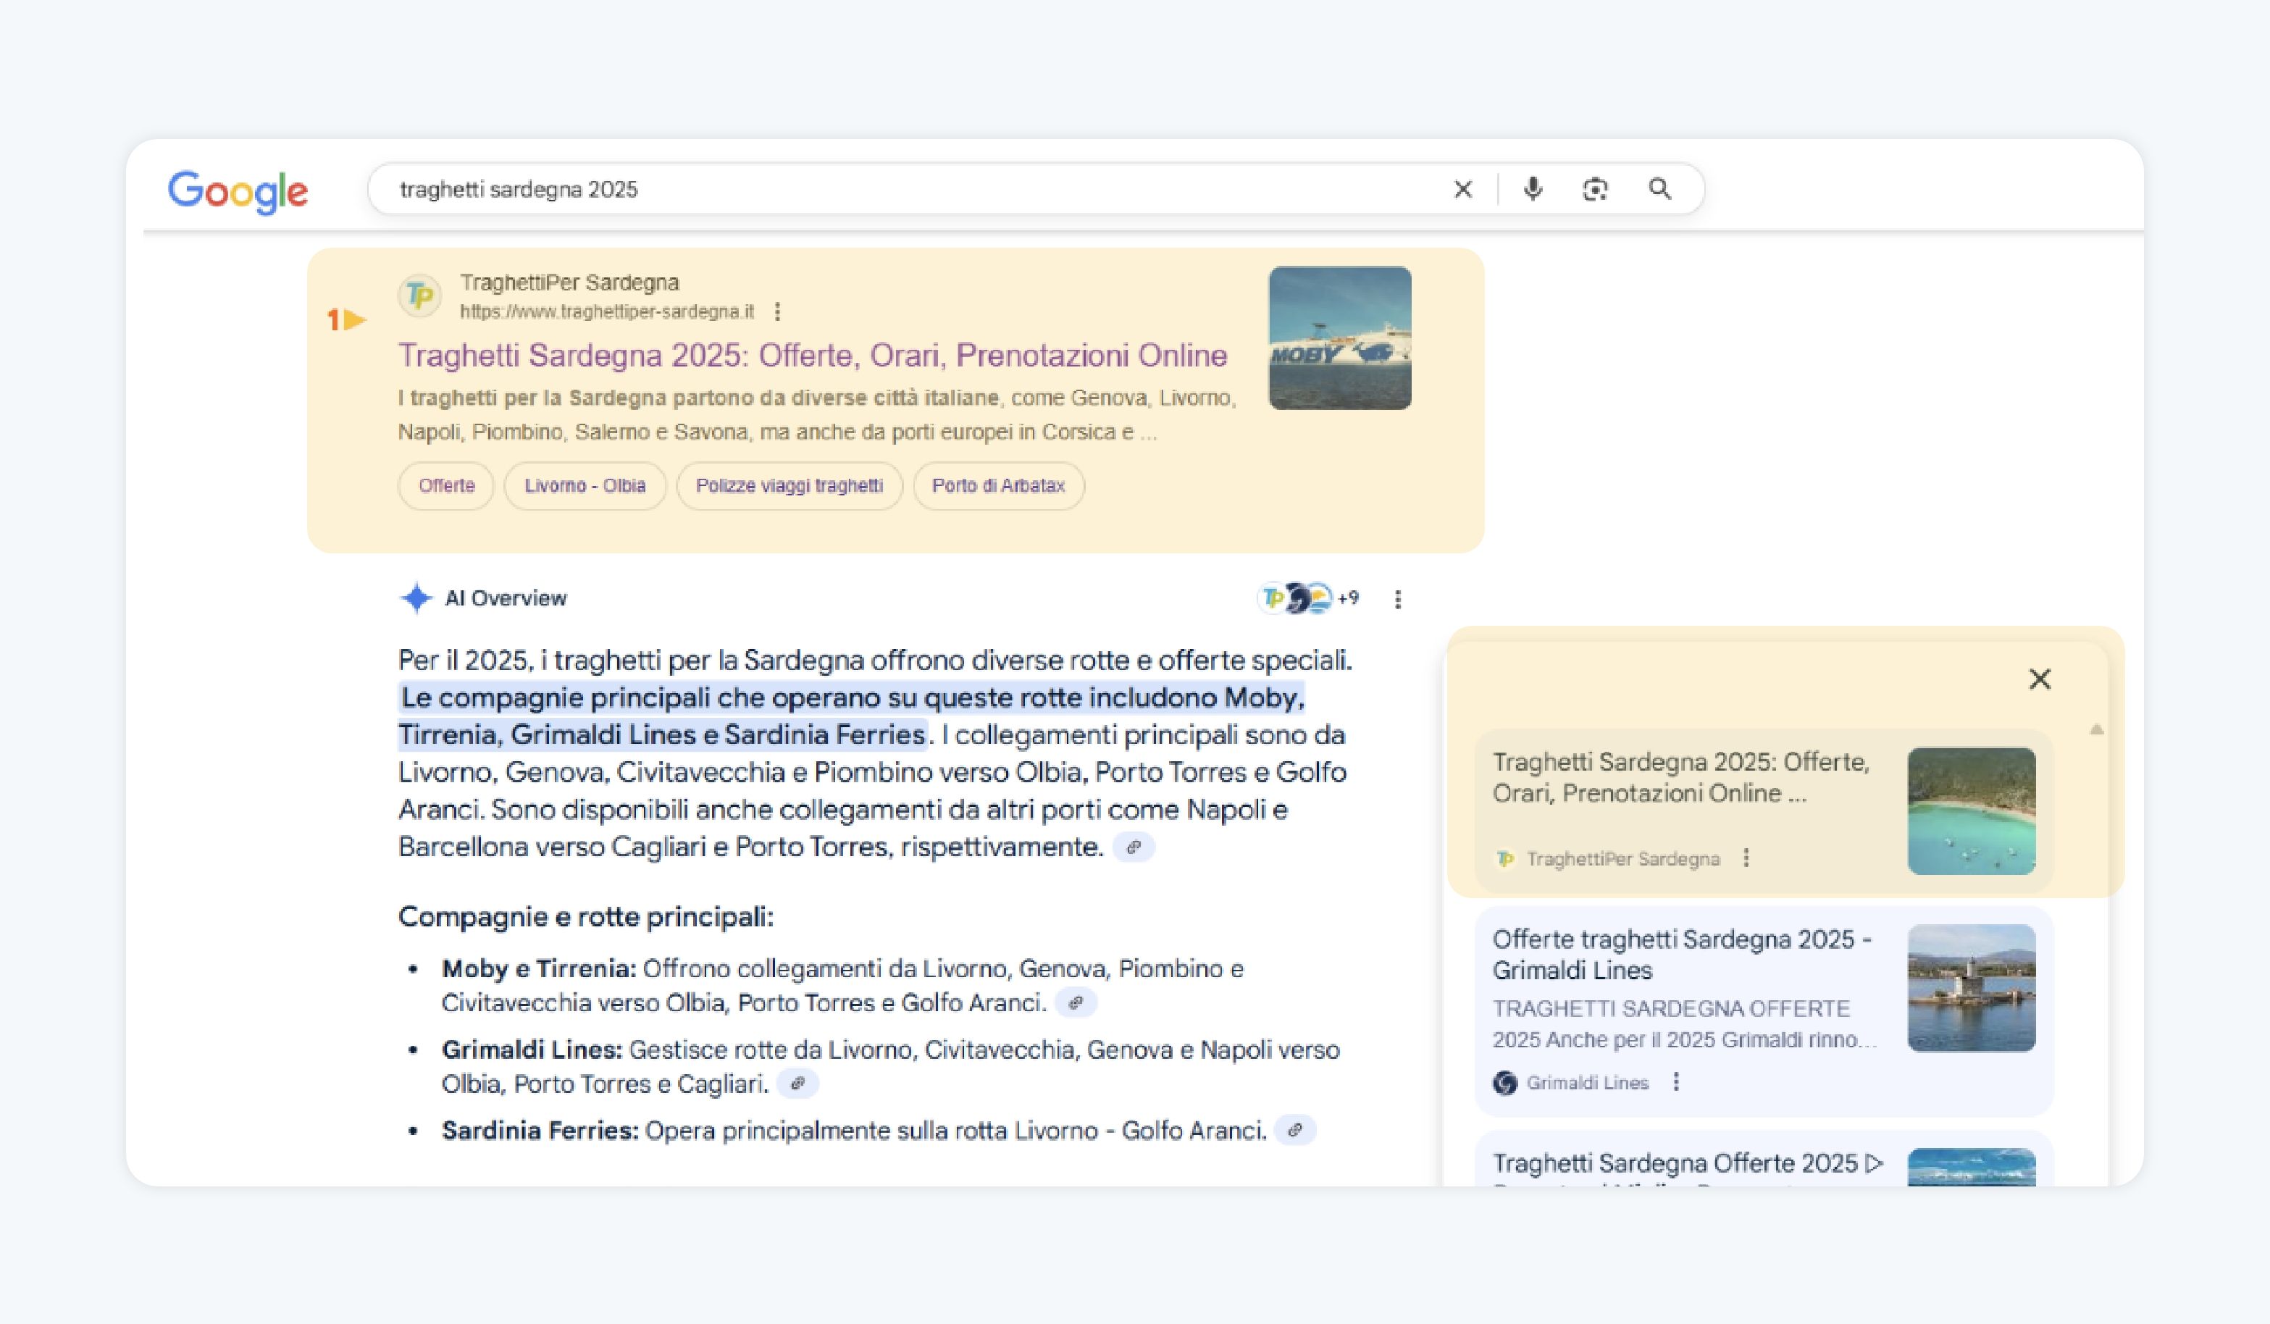Open the Moby ferry thumbnail in the top result

(1341, 338)
